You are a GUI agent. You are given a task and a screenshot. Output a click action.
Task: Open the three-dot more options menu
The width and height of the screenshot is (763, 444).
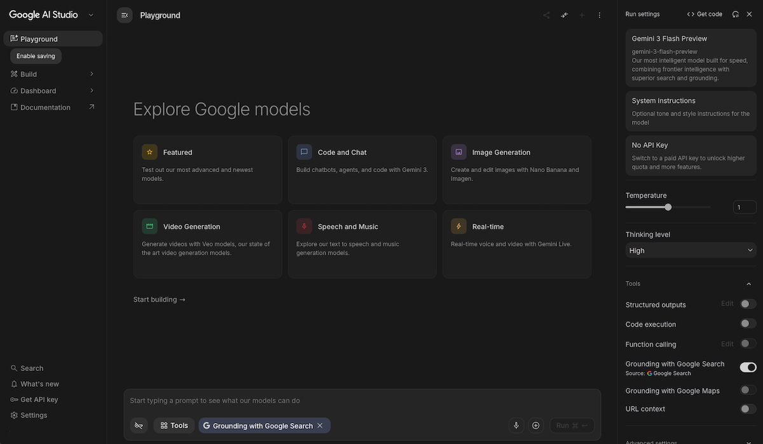click(x=599, y=15)
